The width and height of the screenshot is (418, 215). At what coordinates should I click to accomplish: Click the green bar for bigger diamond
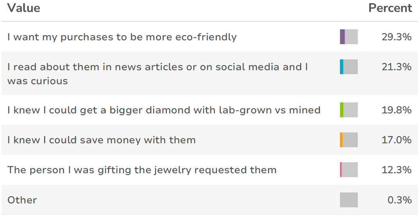342,110
